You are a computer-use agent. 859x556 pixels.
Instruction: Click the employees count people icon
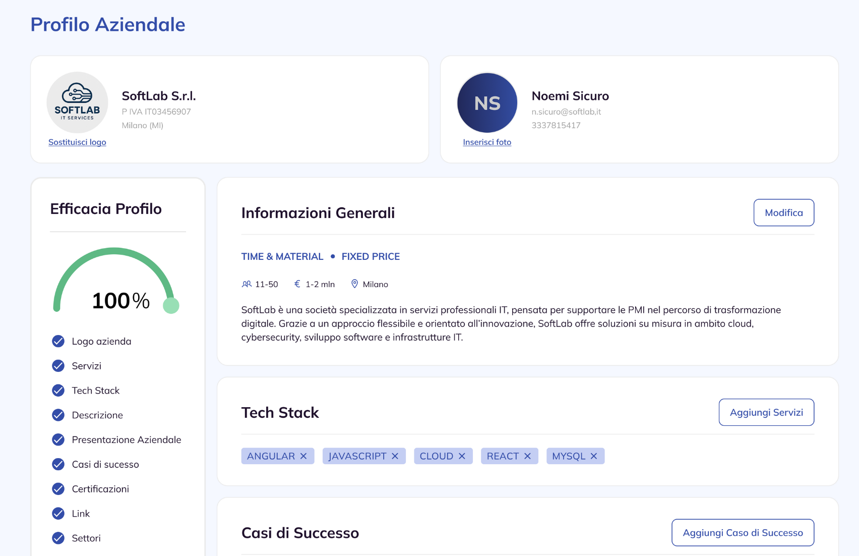point(247,284)
